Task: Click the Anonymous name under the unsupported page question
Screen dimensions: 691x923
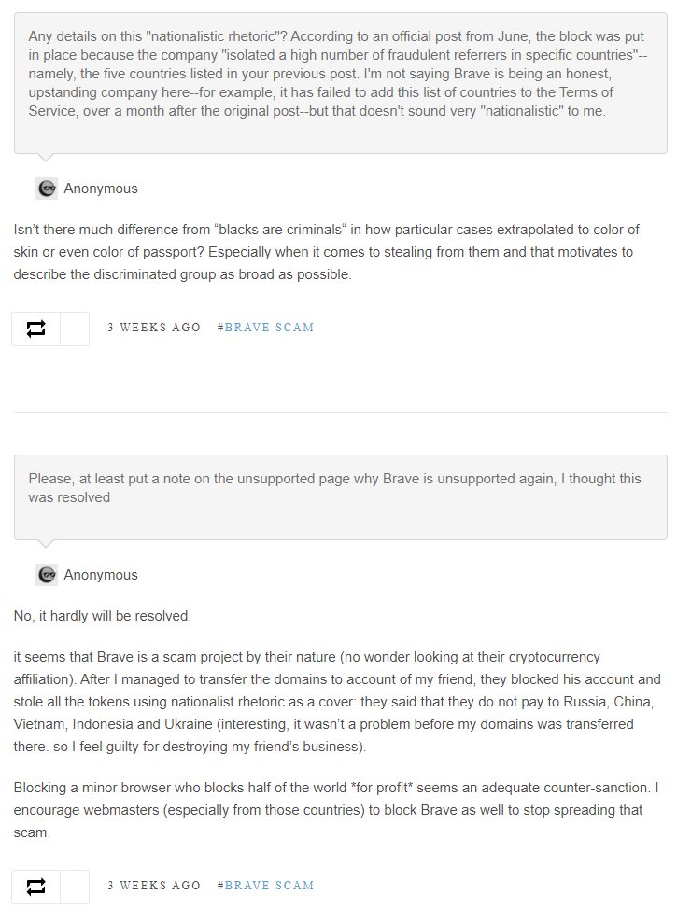Action: 101,575
